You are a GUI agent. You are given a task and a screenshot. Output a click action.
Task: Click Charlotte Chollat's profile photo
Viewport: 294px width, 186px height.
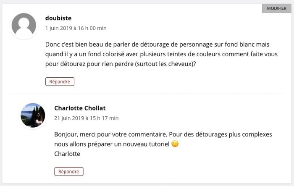pyautogui.click(x=33, y=115)
